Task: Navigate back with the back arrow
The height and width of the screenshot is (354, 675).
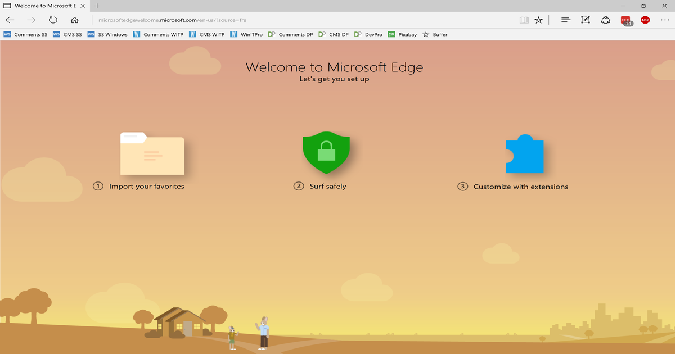Action: (x=9, y=20)
